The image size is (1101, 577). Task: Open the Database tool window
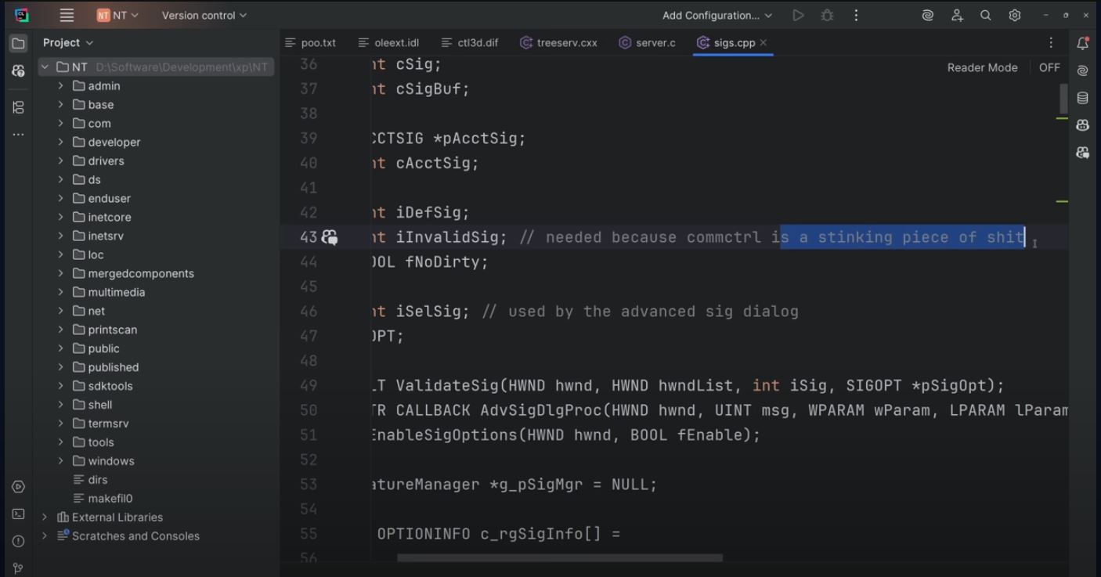(1083, 98)
